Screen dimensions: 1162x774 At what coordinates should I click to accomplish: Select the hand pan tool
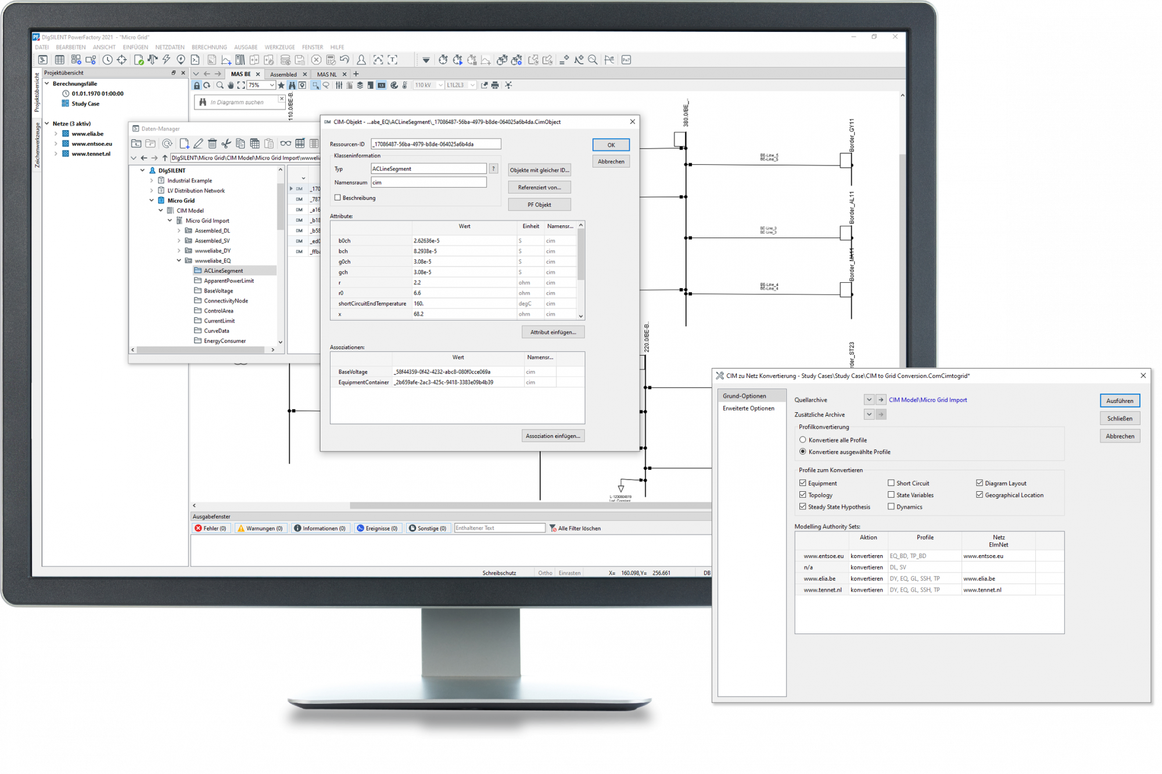(231, 85)
